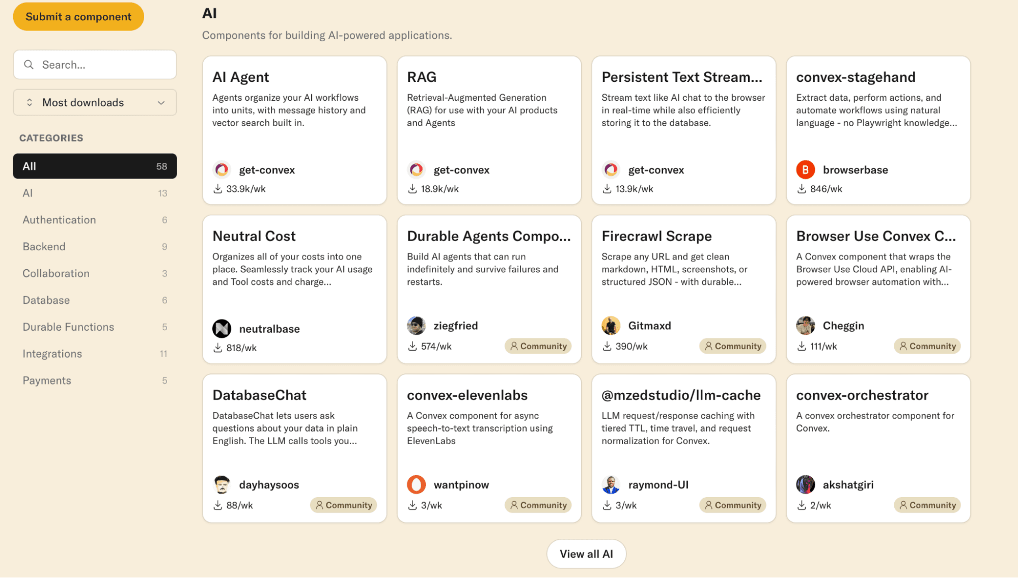Click ziegfried profile avatar
The height and width of the screenshot is (578, 1018).
coord(416,326)
